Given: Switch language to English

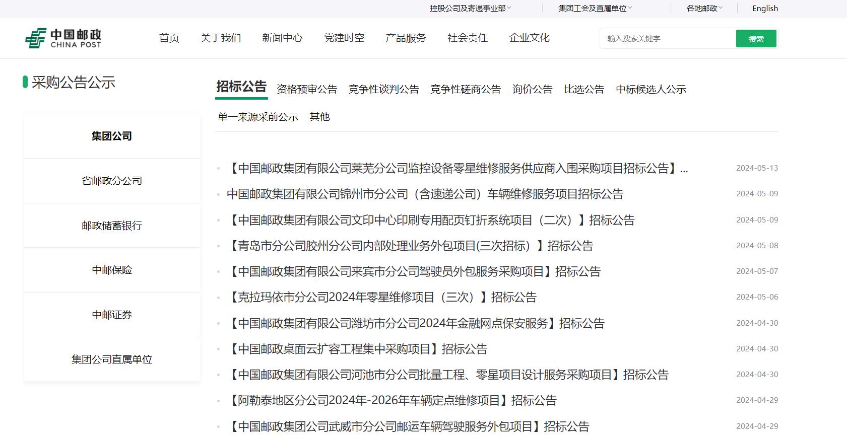Looking at the screenshot, I should (765, 8).
